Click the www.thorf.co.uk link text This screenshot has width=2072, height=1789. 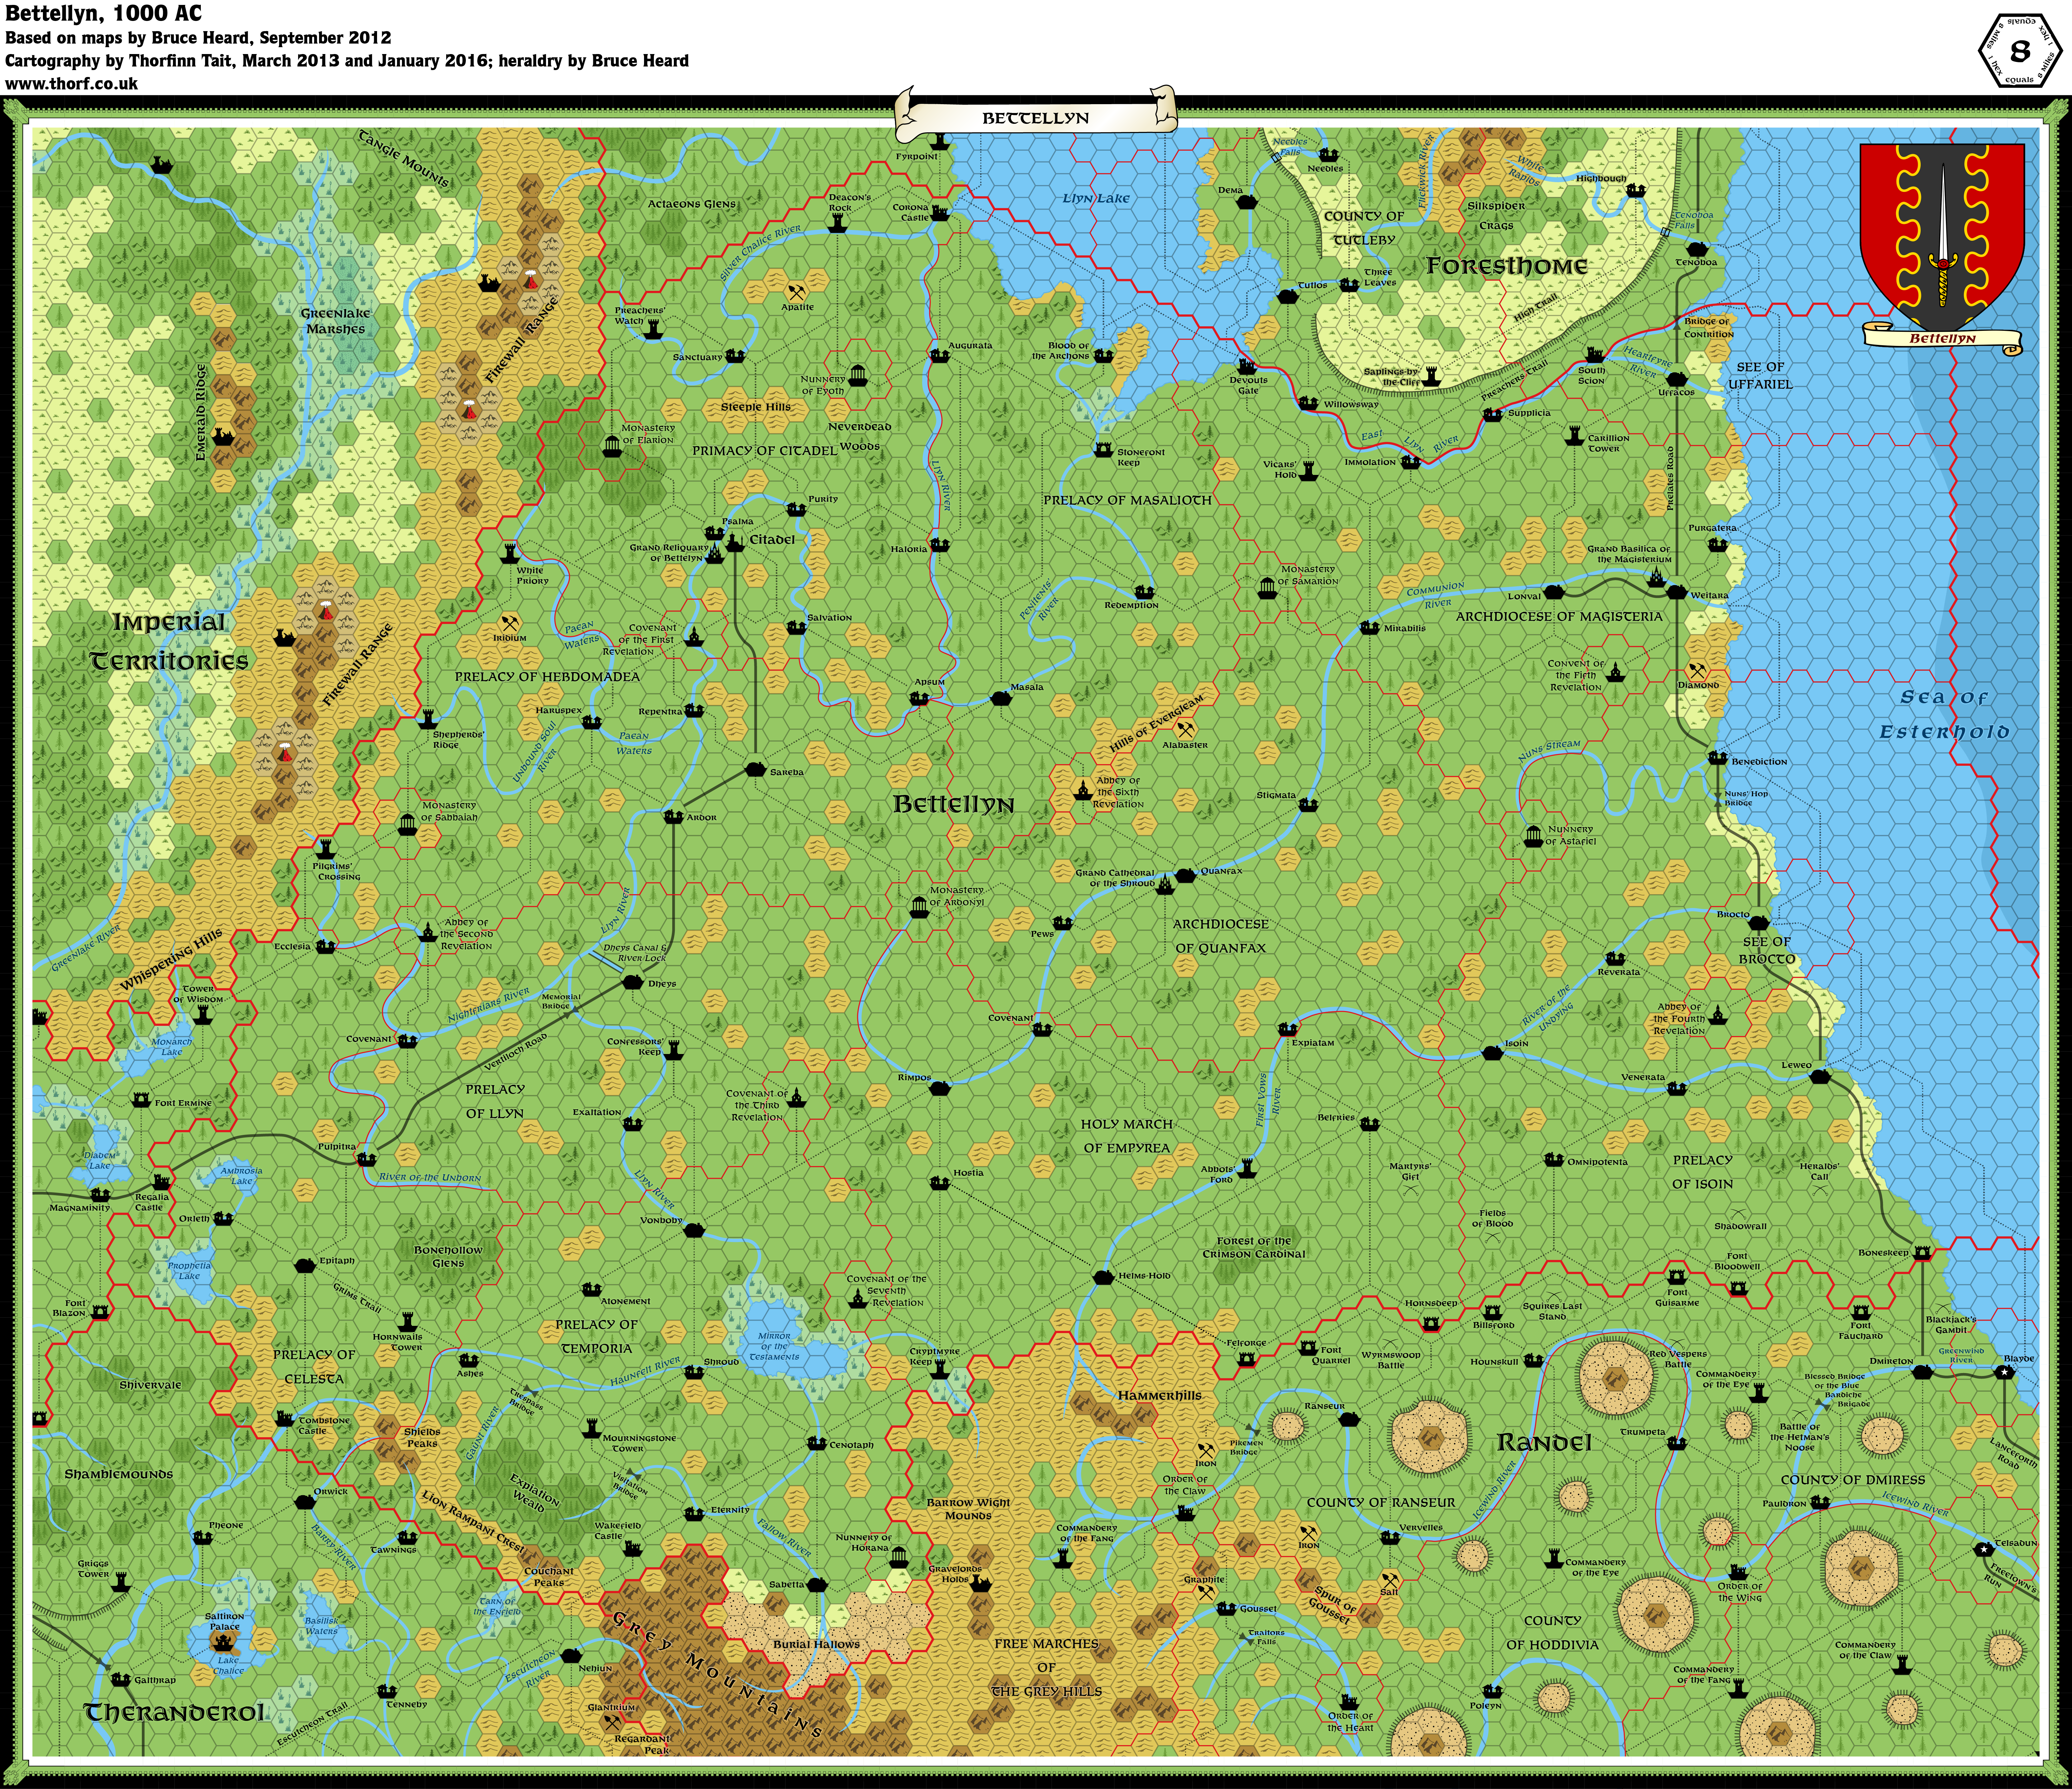tap(71, 84)
